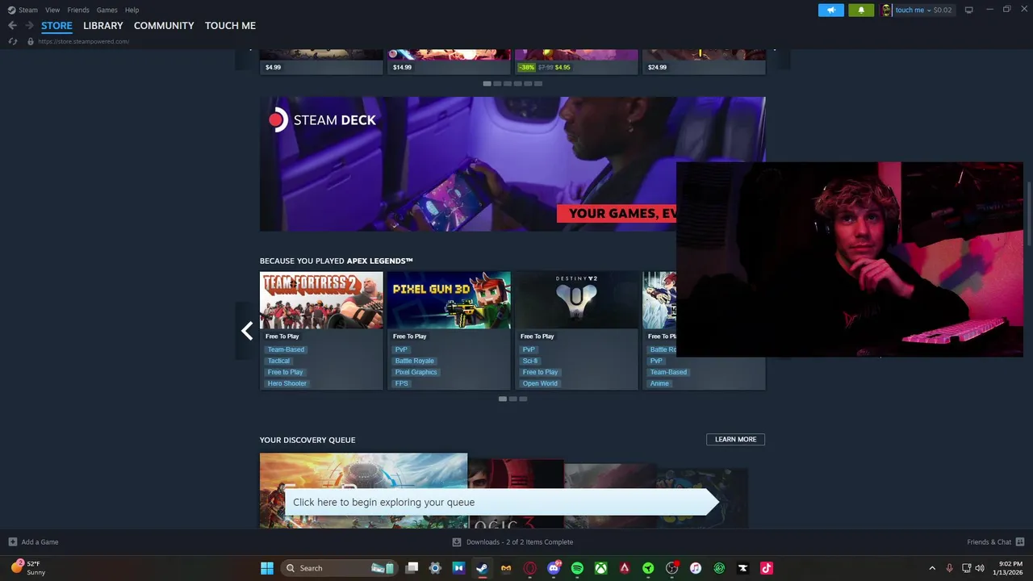Open the weather widget showing 52°F

pyautogui.click(x=28, y=568)
